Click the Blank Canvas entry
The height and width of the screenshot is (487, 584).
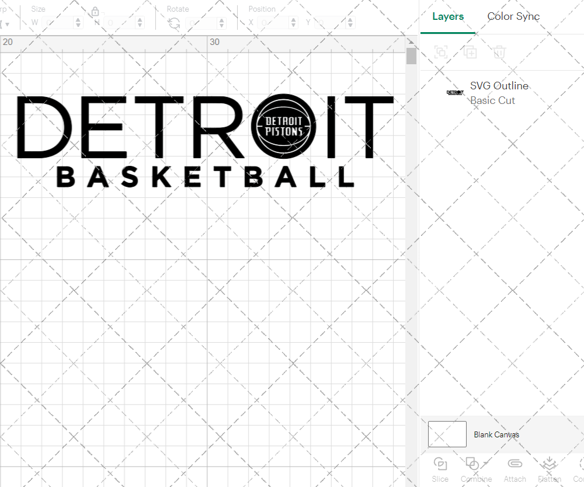(497, 434)
